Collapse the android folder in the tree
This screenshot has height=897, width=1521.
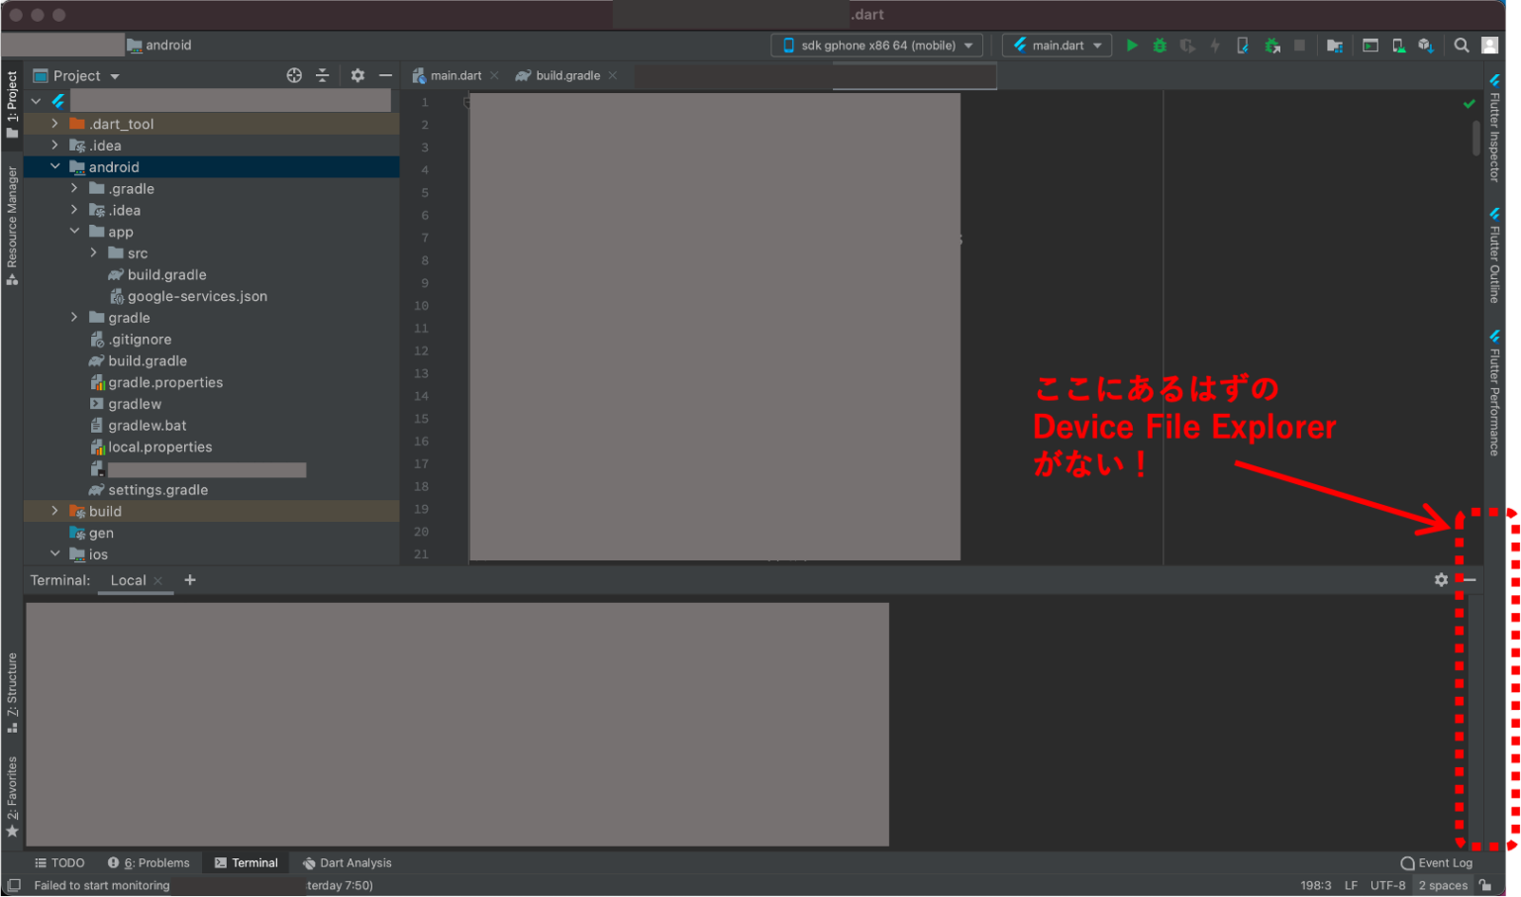55,166
